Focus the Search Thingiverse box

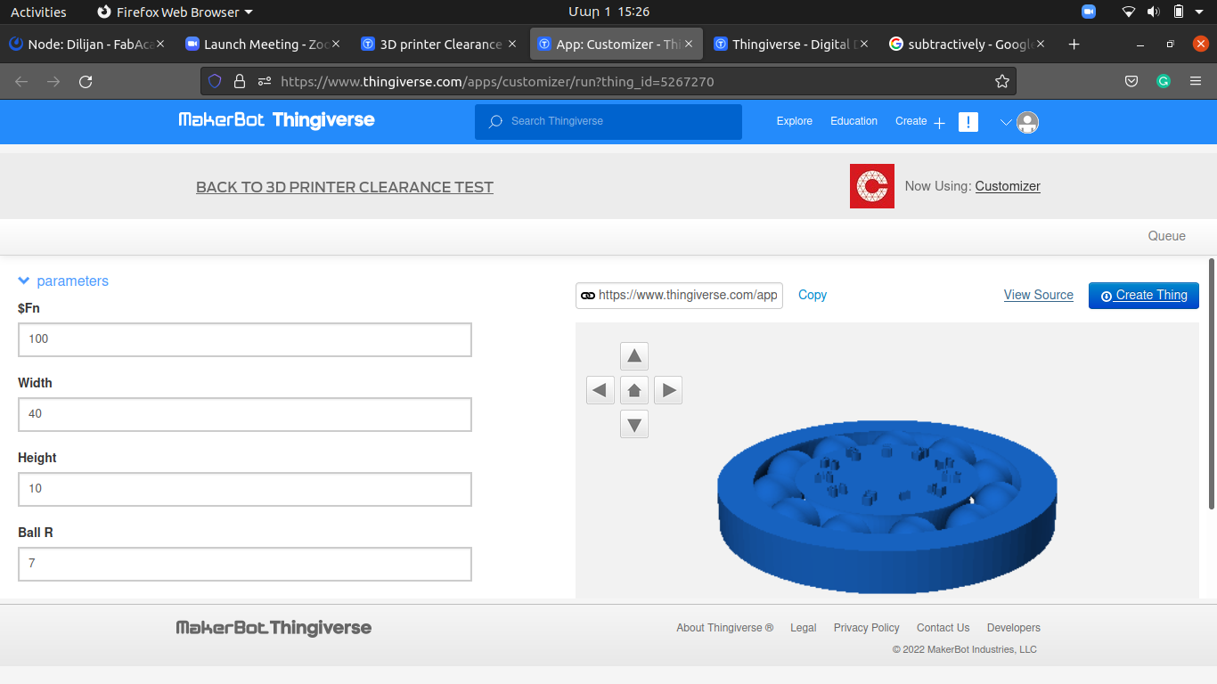(x=608, y=122)
